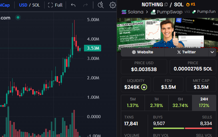The width and height of the screenshot is (218, 137).
Task: Click the PRICE USD $0.003538 box
Action: [x=144, y=67]
